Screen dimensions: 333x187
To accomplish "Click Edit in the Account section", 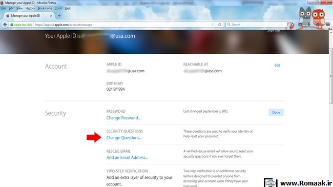I will (277, 65).
